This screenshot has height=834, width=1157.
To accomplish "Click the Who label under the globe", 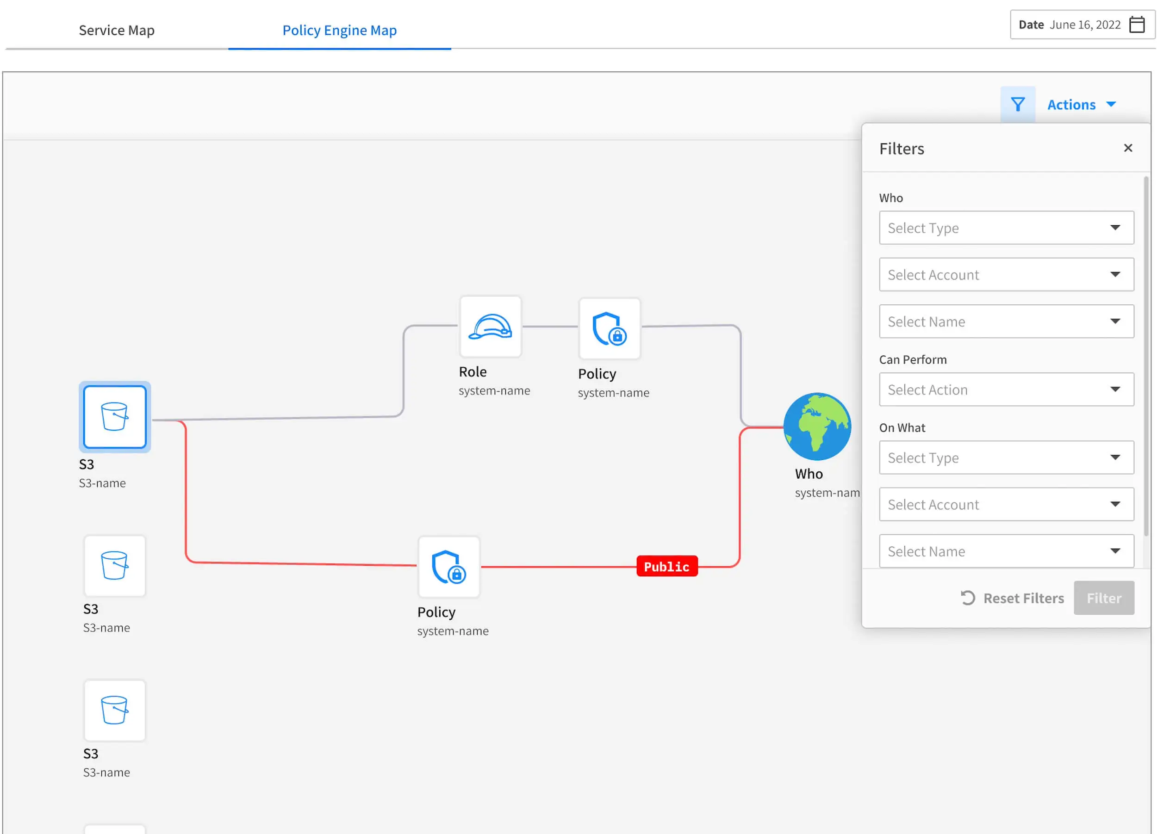I will (809, 474).
